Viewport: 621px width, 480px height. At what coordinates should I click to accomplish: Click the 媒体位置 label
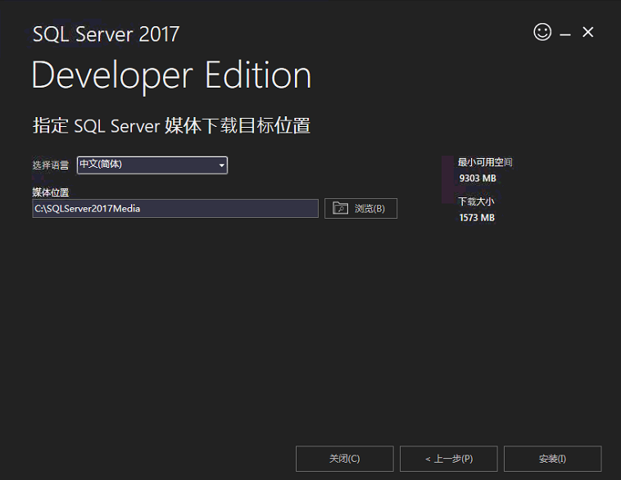[x=50, y=192]
